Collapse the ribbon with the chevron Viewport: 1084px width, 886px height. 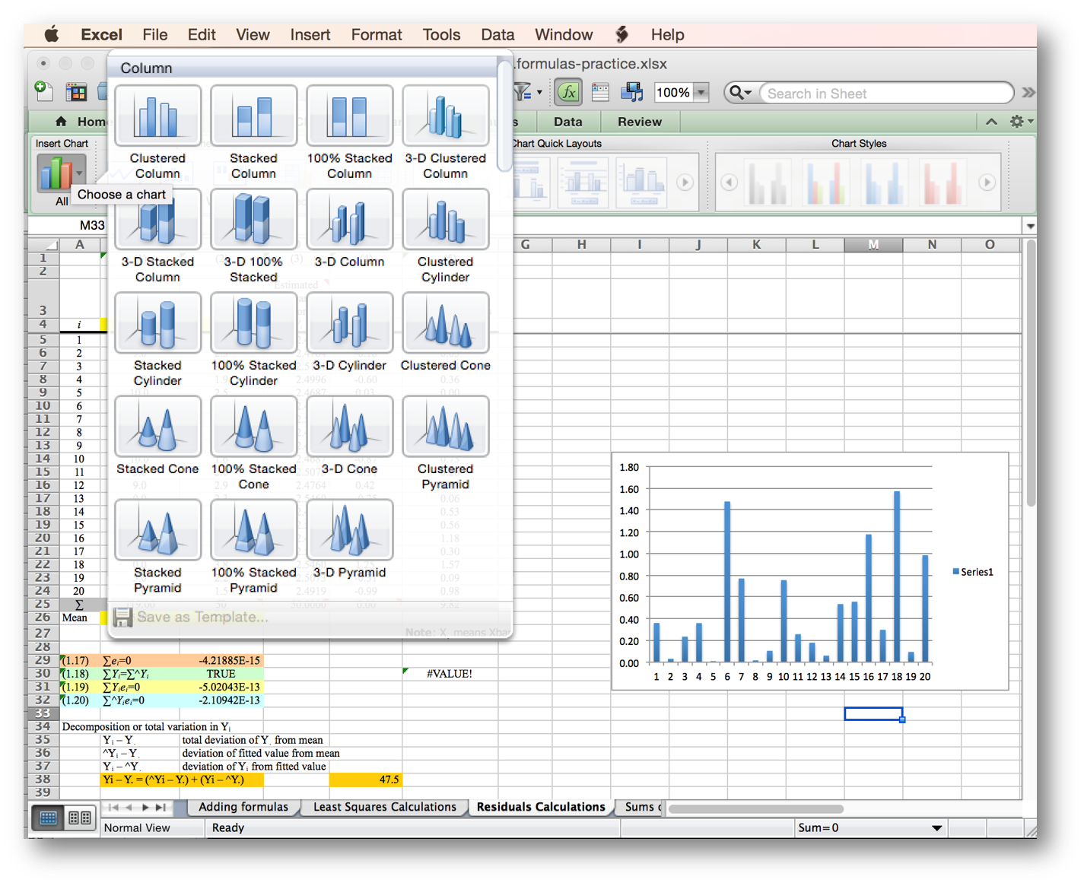991,122
